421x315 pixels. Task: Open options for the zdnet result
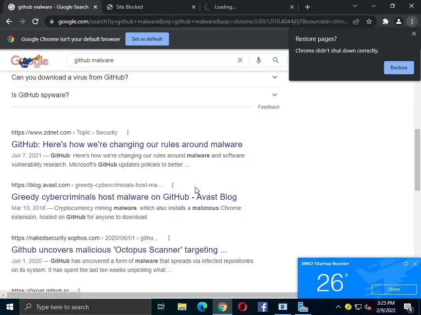coord(128,132)
